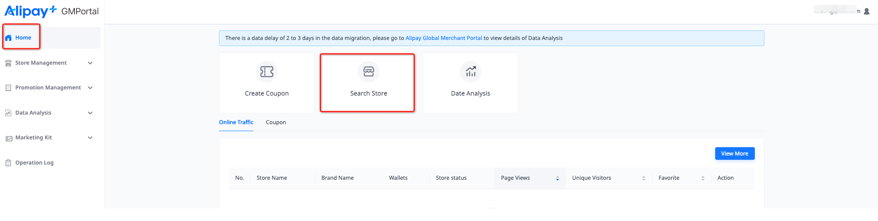
Task: Click the Store Name column header
Action: coord(272,178)
